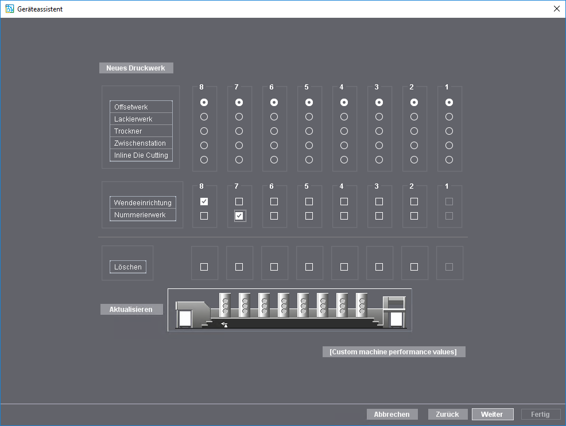The image size is (566, 426).
Task: Check Löschen box for unit 2
Action: [414, 267]
